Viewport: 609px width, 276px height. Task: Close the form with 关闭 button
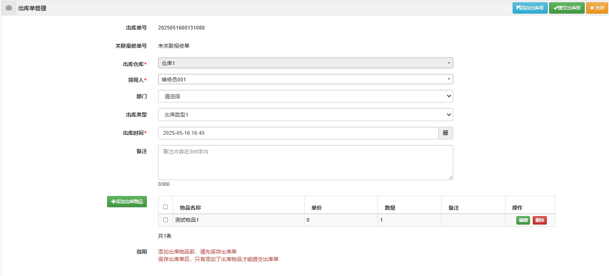[x=597, y=8]
